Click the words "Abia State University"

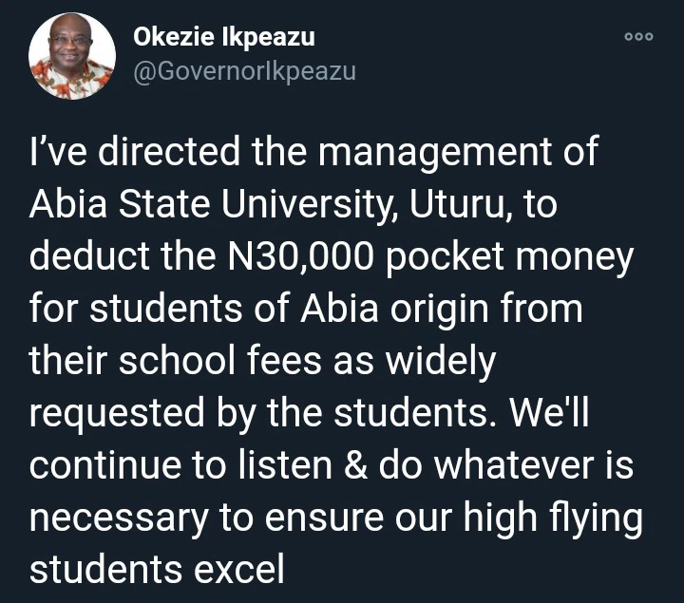[203, 206]
